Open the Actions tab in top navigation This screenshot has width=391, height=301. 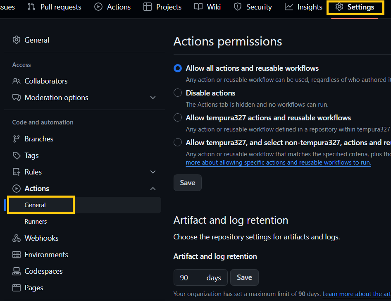(x=113, y=7)
